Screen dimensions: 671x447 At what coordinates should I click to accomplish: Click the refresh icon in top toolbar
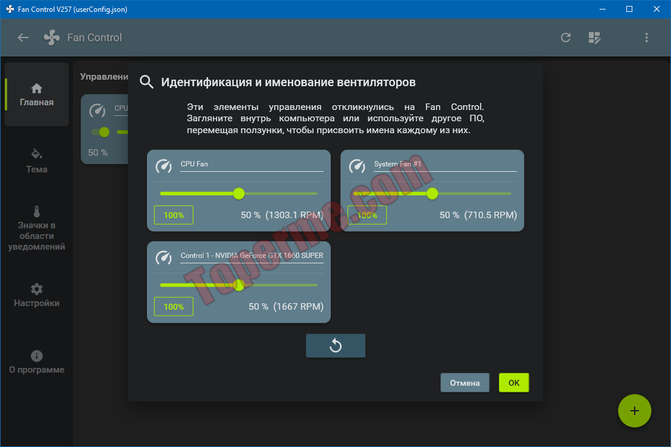(x=566, y=37)
